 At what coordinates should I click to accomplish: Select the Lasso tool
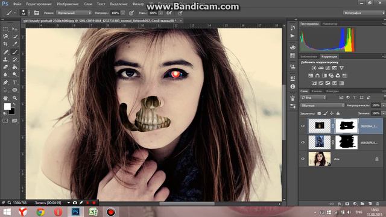[x=5, y=36]
